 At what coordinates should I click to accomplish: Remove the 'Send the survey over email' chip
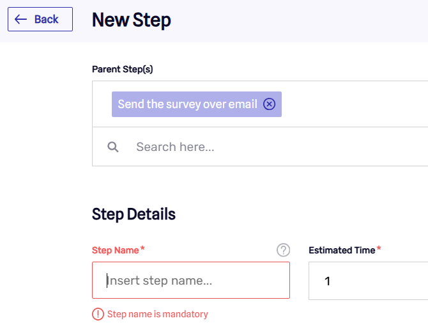(x=269, y=104)
